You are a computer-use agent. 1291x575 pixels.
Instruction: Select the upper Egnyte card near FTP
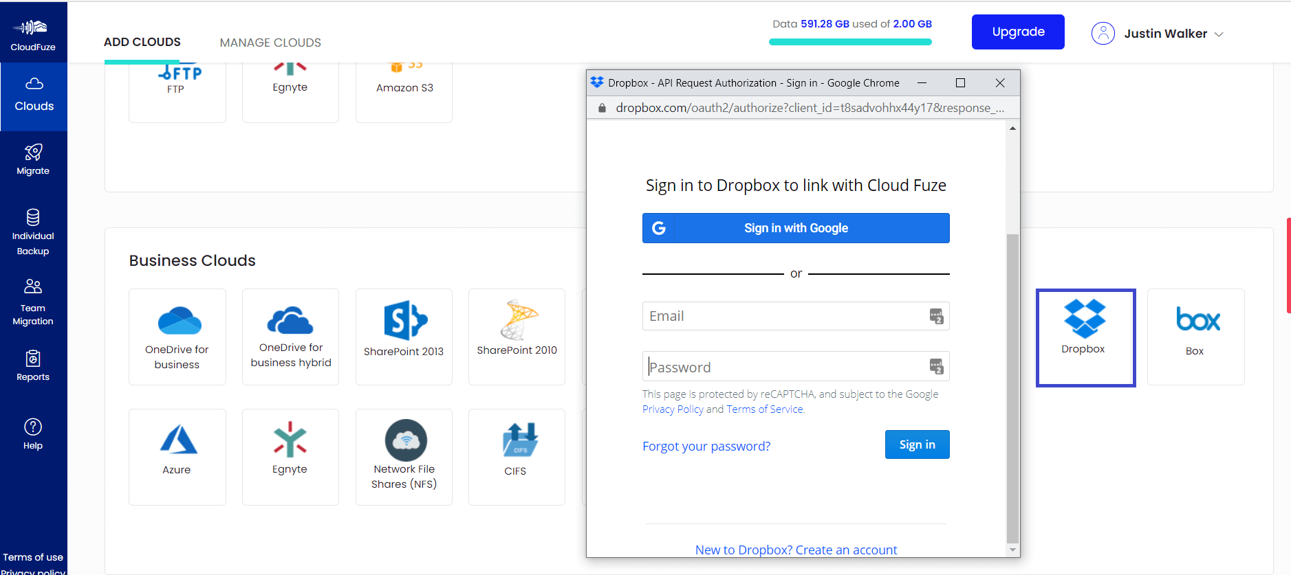point(290,92)
